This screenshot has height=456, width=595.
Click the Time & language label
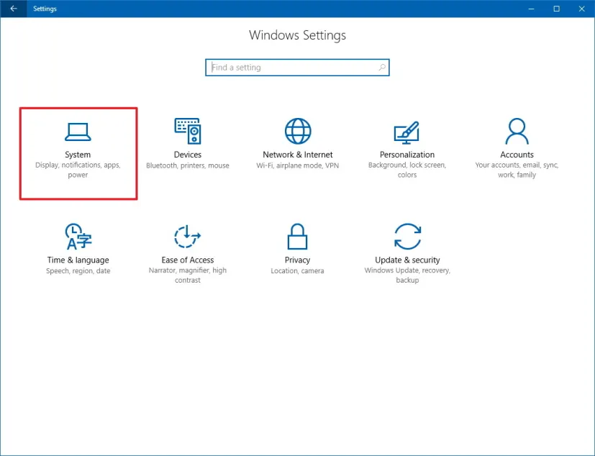(78, 260)
